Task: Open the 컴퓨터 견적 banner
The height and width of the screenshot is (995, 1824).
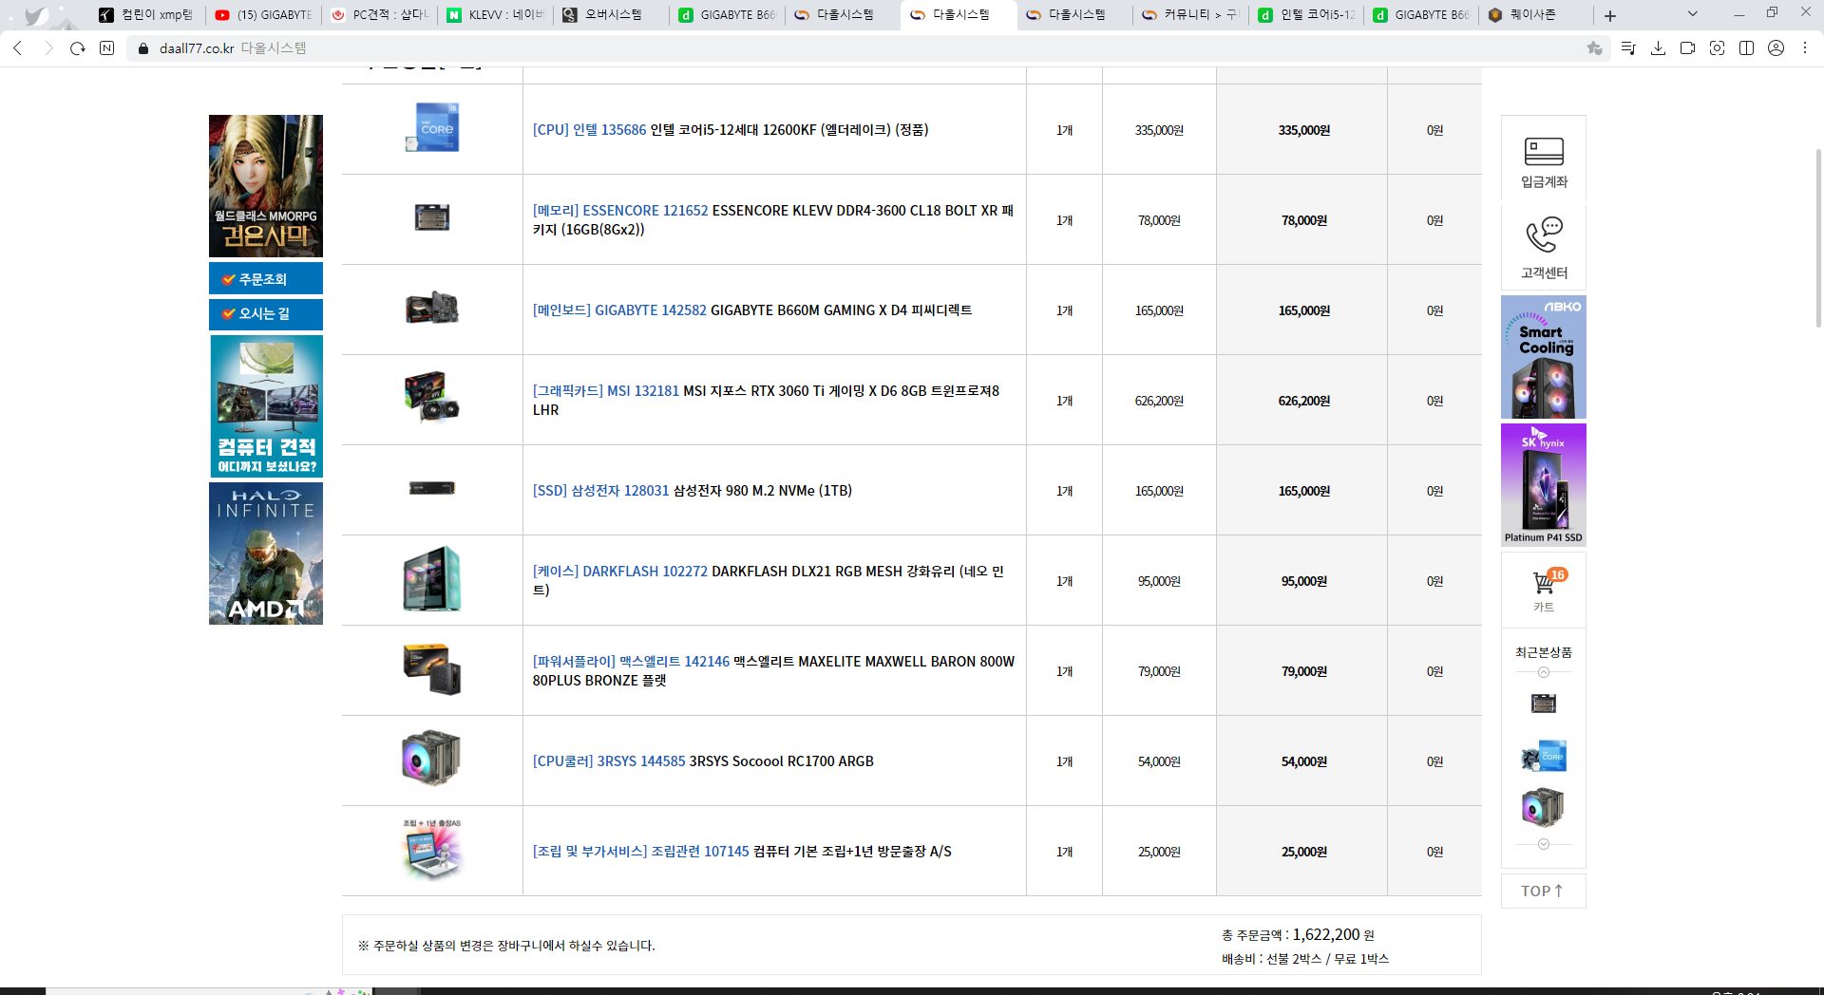Action: tap(266, 406)
